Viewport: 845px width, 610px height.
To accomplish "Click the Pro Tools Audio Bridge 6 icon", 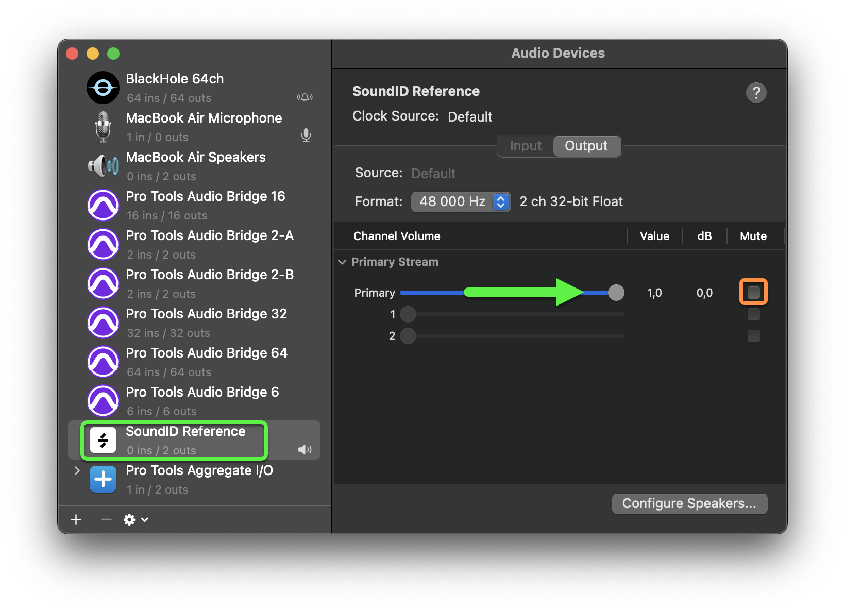I will click(103, 401).
